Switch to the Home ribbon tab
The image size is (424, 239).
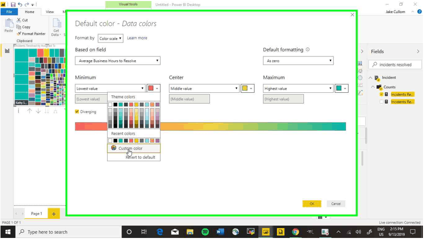[x=30, y=11]
